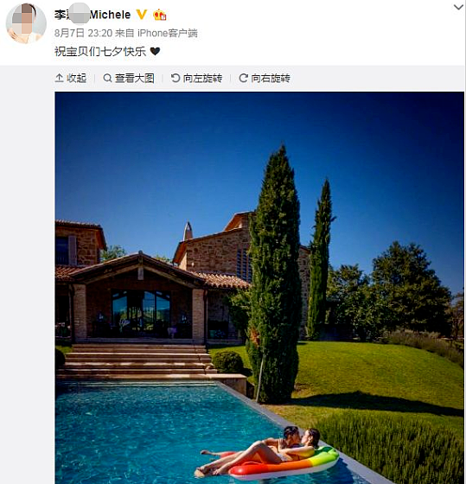Screen dimensions: 466x484
Task: Rotate the image left with 向左旋转
Action: 196,78
